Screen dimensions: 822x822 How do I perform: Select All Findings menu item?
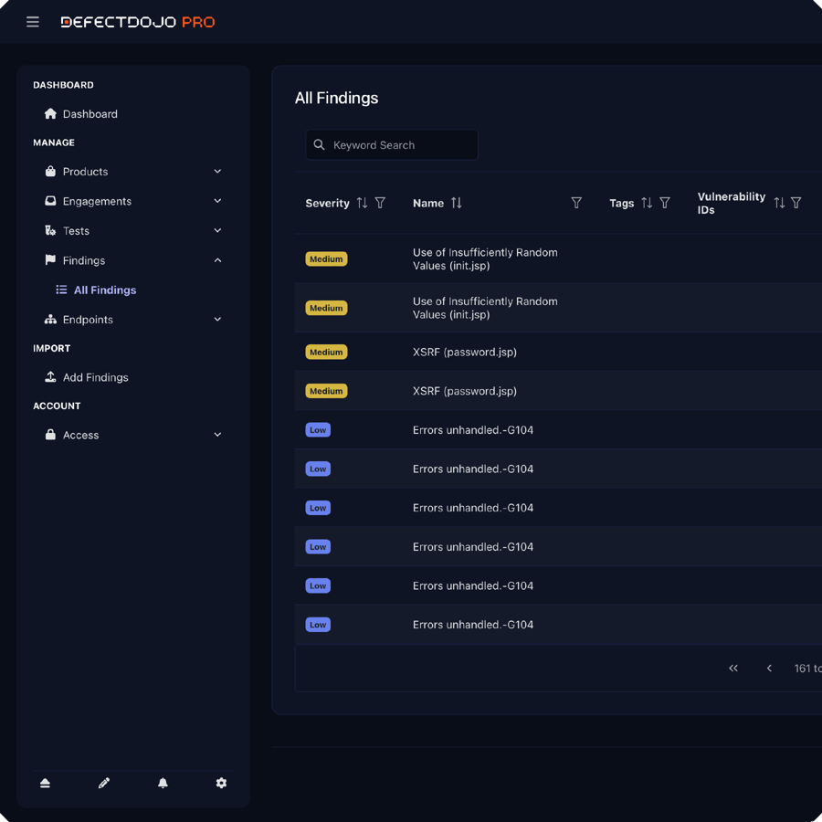[104, 290]
